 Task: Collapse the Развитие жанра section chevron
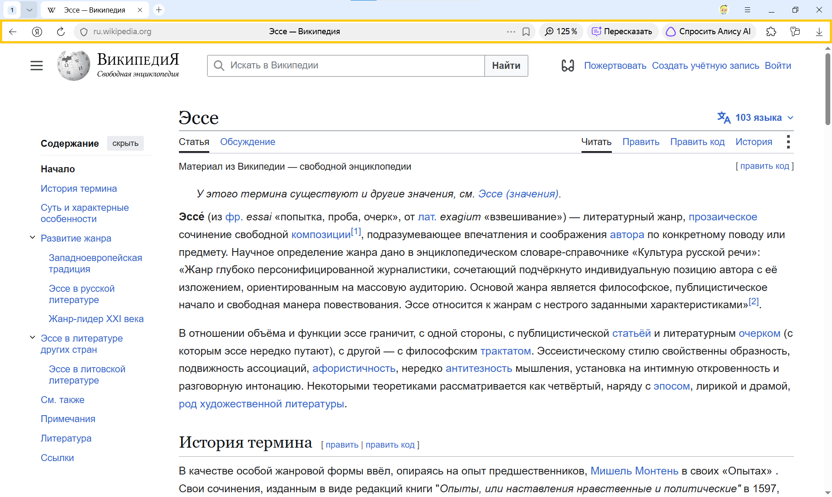coord(32,238)
